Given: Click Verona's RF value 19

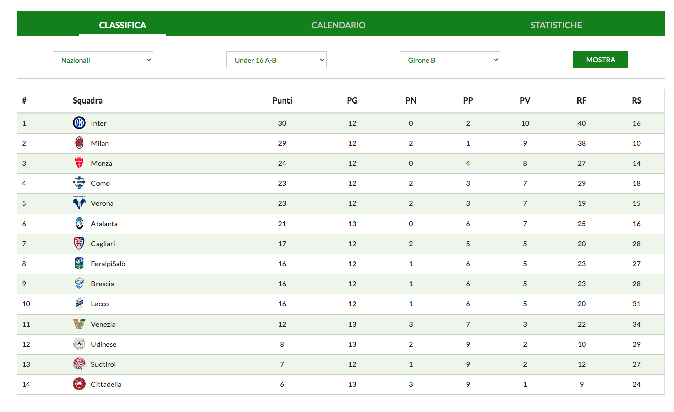Looking at the screenshot, I should tap(582, 203).
